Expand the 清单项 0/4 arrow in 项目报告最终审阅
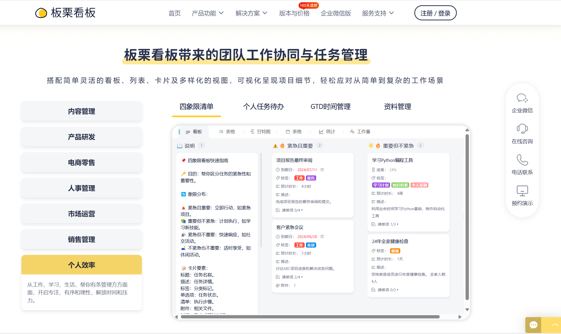 coord(302,210)
